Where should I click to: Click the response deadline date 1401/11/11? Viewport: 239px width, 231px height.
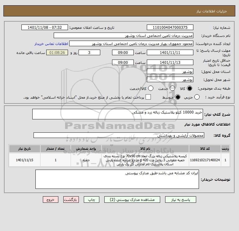pyautogui.click(x=170, y=52)
